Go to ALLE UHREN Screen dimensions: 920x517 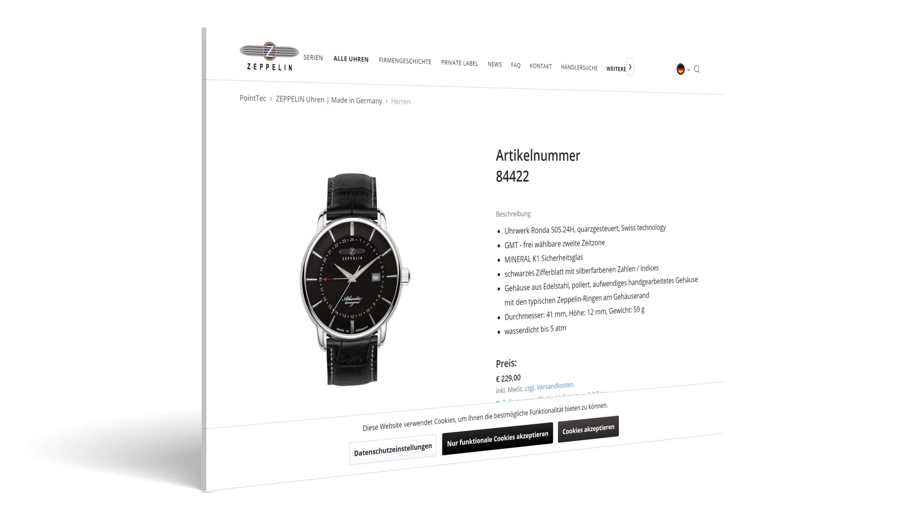click(351, 59)
